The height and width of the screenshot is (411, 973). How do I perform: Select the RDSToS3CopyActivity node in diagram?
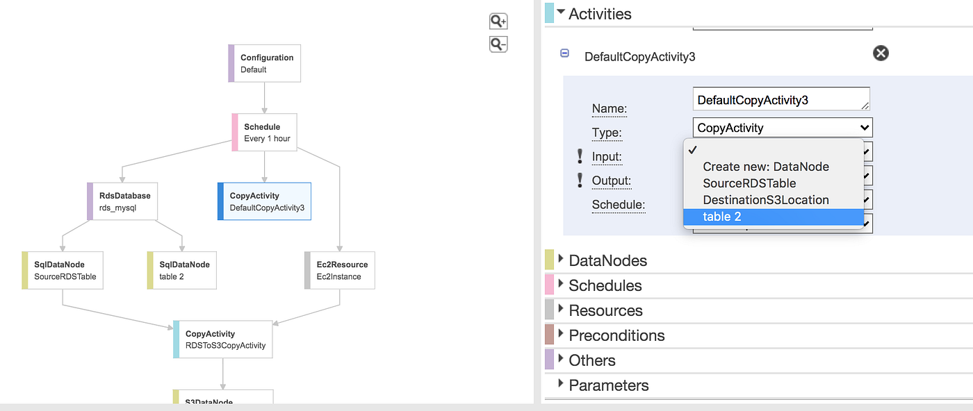point(222,339)
